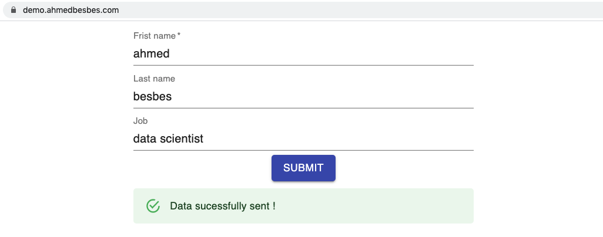This screenshot has width=603, height=237.
Task: Click the "Data sucessfully sent !" message text
Action: tap(223, 206)
